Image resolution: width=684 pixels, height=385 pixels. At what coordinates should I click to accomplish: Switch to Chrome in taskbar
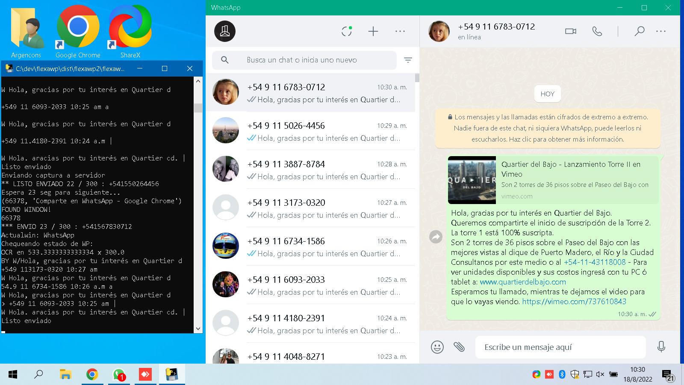[92, 375]
